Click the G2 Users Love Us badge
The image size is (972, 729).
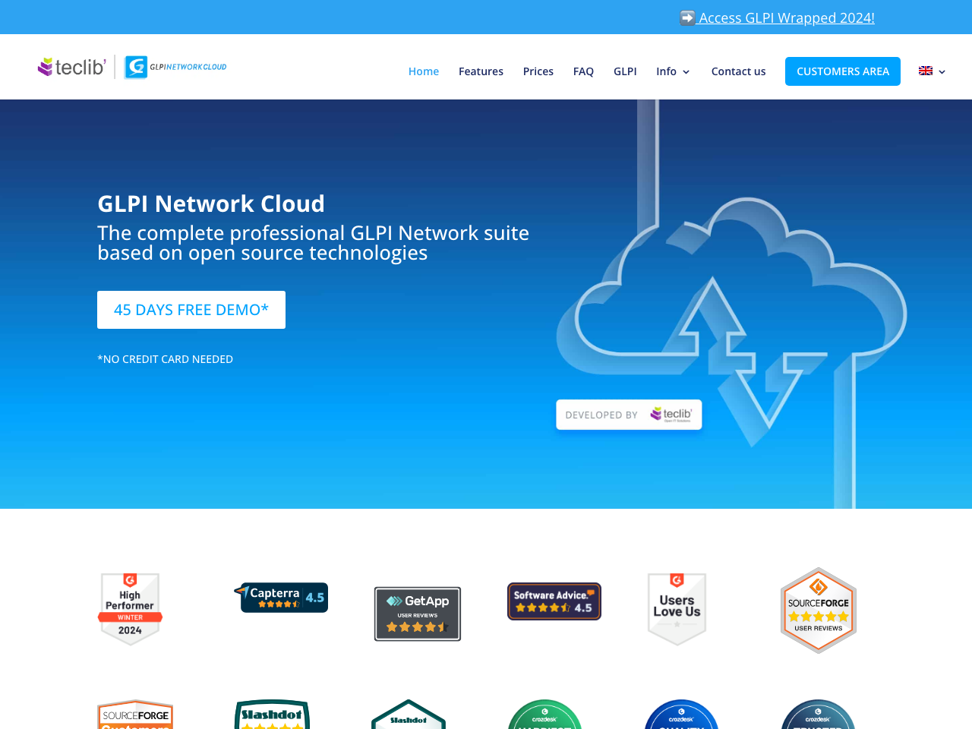click(676, 608)
